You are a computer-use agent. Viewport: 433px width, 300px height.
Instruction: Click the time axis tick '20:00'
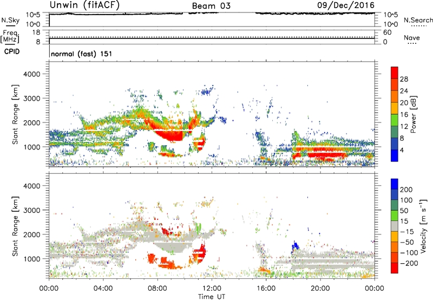[320, 289]
